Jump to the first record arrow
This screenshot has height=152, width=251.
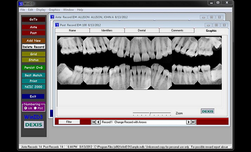(94, 122)
